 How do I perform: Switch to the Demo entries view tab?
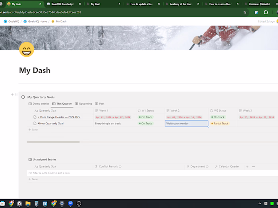(39, 104)
